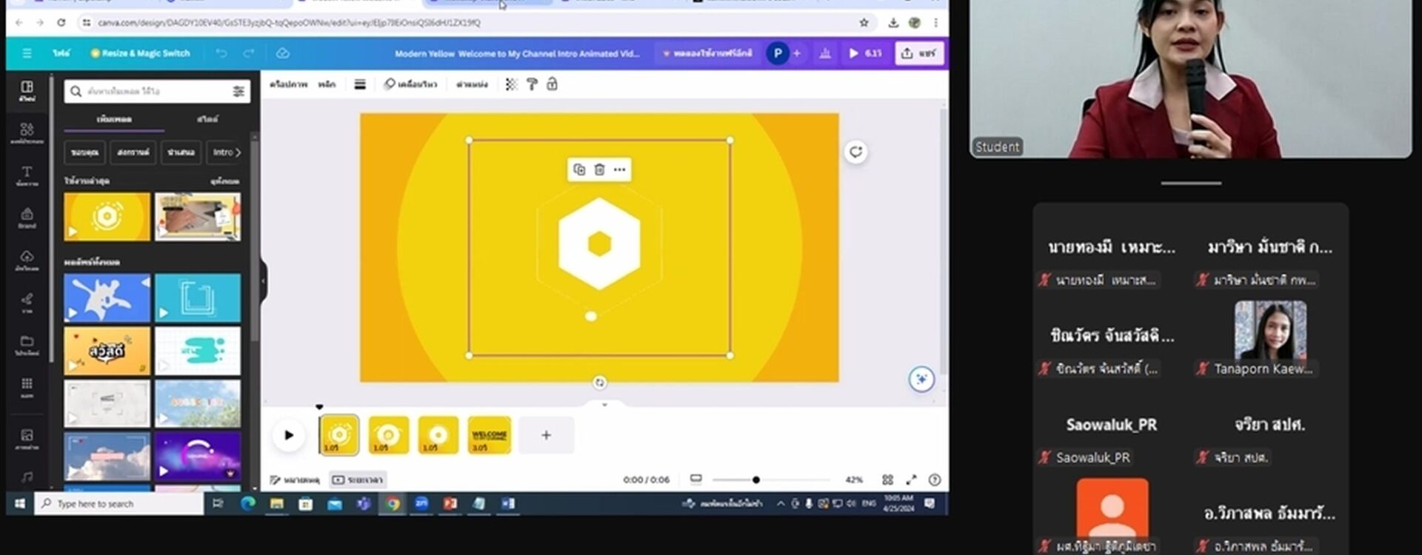This screenshot has height=555, width=1422.
Task: Click See all for recently used
Action: [224, 181]
